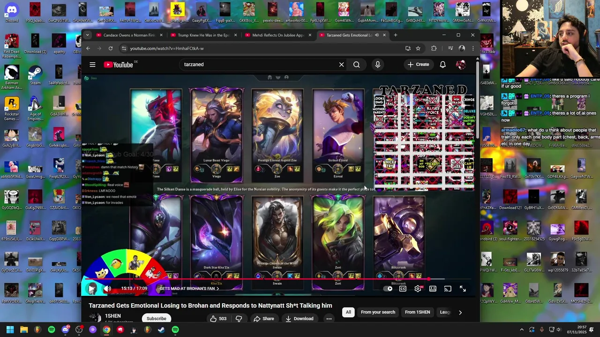Toggle the autoplay switch
This screenshot has height=337, width=600.
(x=388, y=289)
